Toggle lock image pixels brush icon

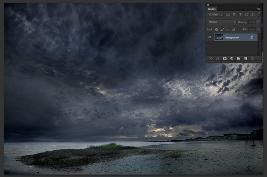[222, 29]
